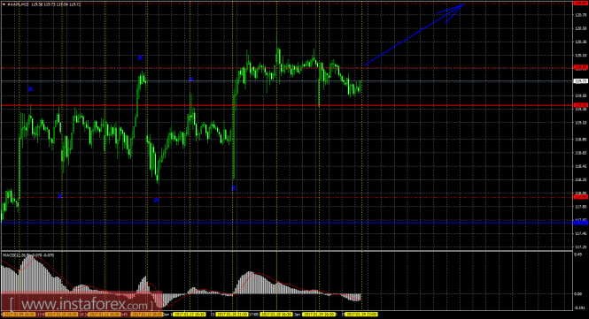
Task: Click the white current price label 119.72
Action: tap(580, 81)
